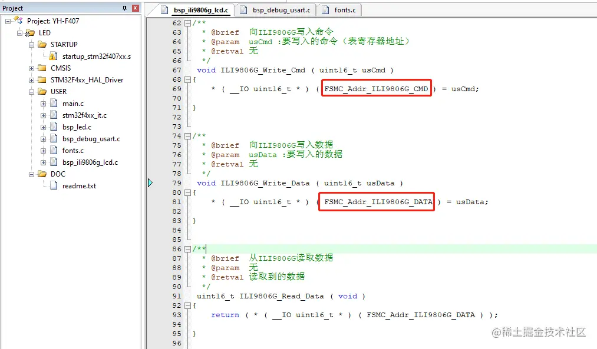Click the STM32F4xx_HAL_Driver folder icon
The height and width of the screenshot is (349, 597).
point(42,80)
